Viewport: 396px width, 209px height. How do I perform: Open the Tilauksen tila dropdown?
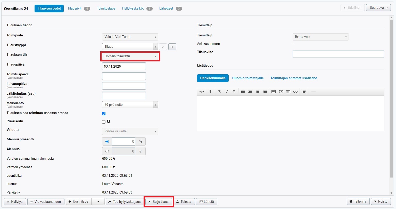(130, 56)
